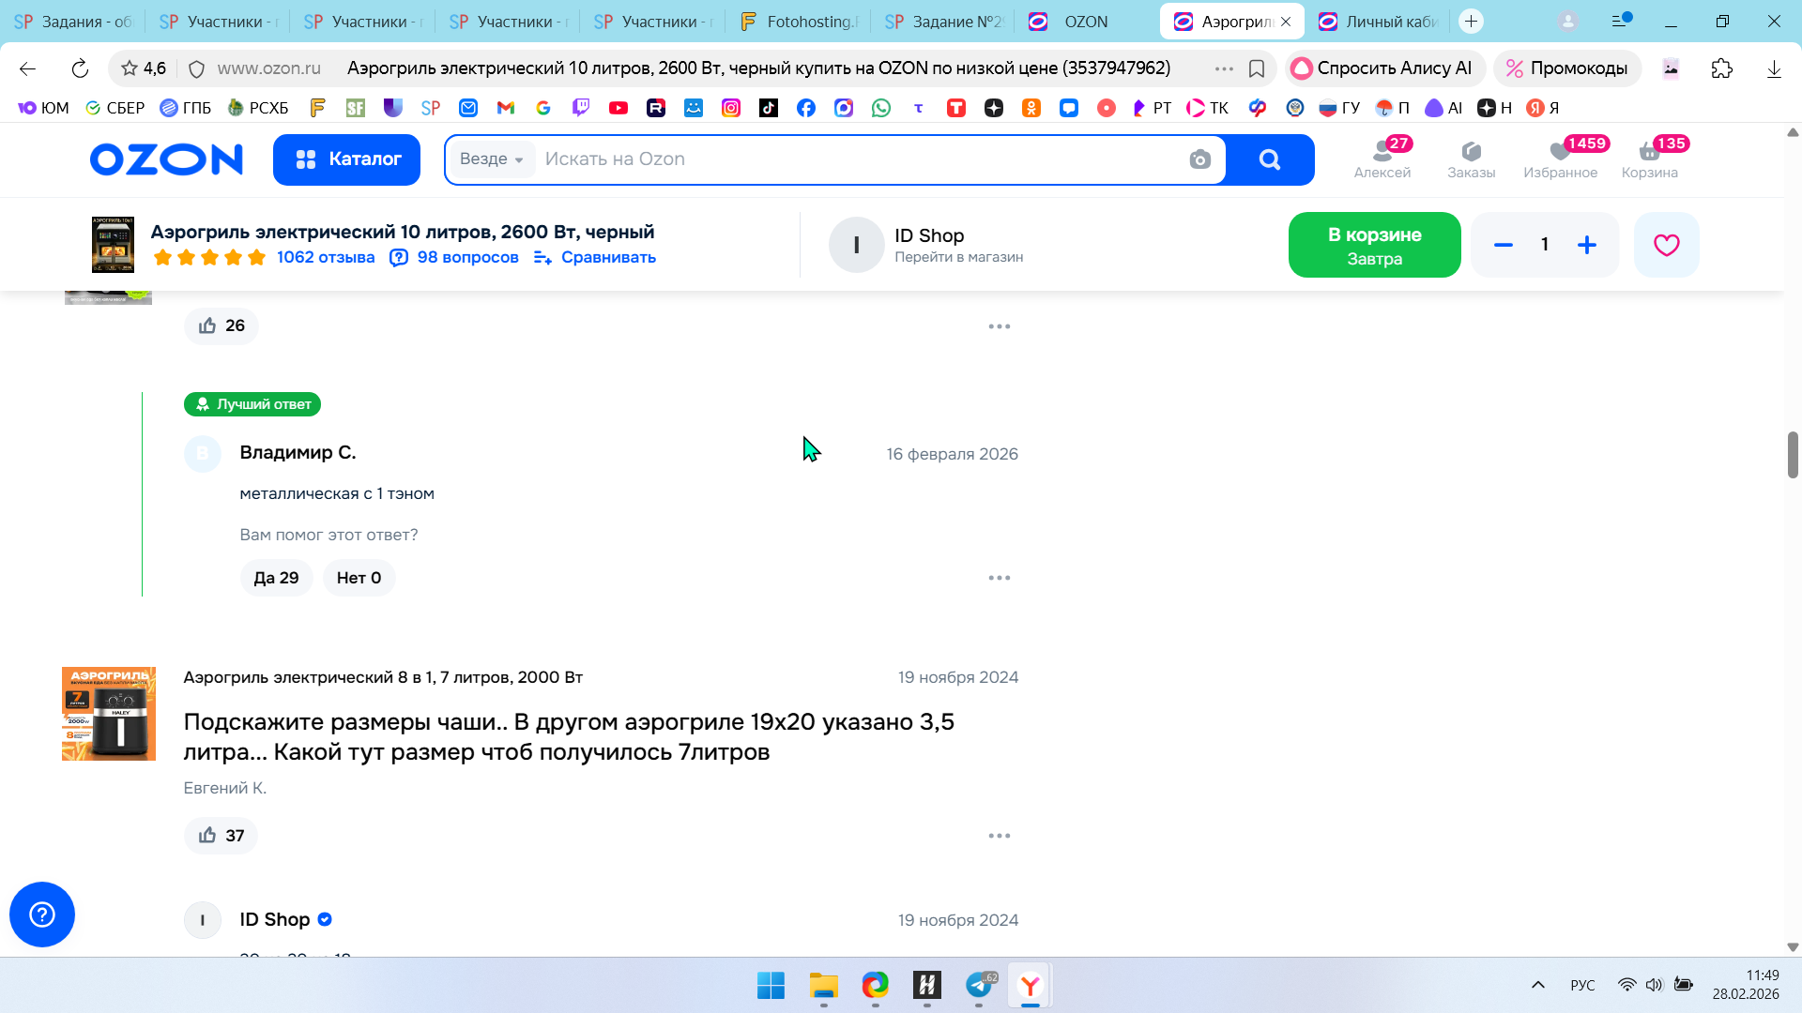1802x1013 pixels.
Task: Like the question with 37 votes
Action: pos(221,836)
